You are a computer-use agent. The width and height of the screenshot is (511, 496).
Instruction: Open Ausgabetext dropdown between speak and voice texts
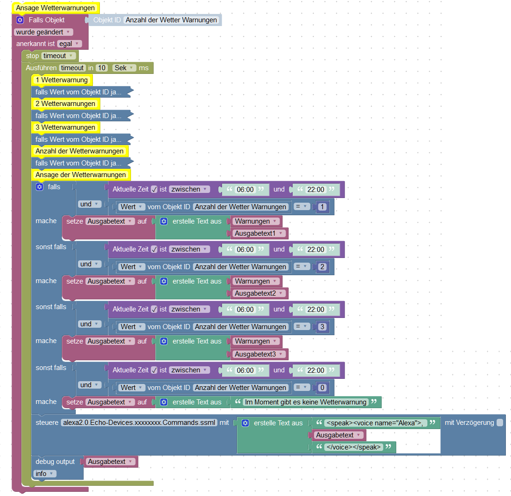(x=338, y=436)
